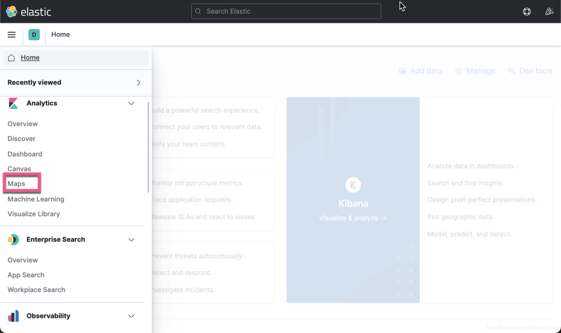Click 'Measure SLAs and react to issues.' text
The height and width of the screenshot is (333, 561).
pyautogui.click(x=204, y=217)
